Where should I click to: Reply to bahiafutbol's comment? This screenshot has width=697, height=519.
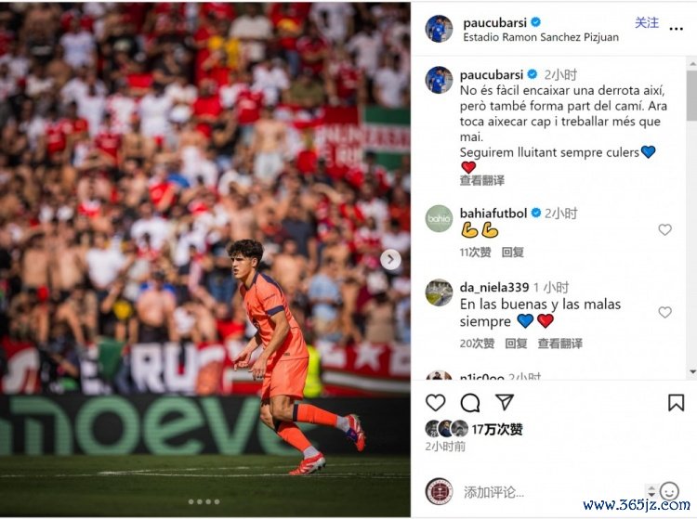[x=512, y=253]
